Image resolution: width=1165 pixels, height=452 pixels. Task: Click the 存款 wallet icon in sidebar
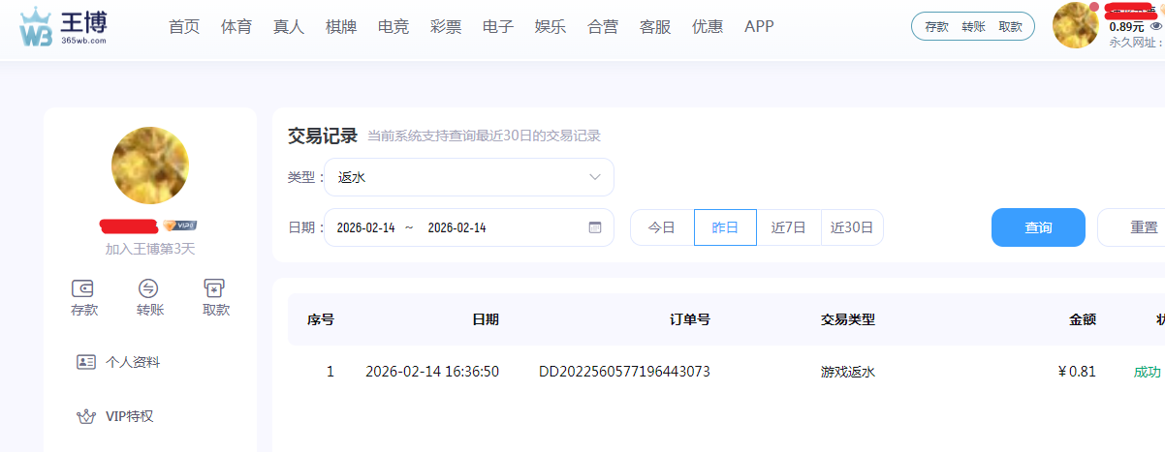83,288
